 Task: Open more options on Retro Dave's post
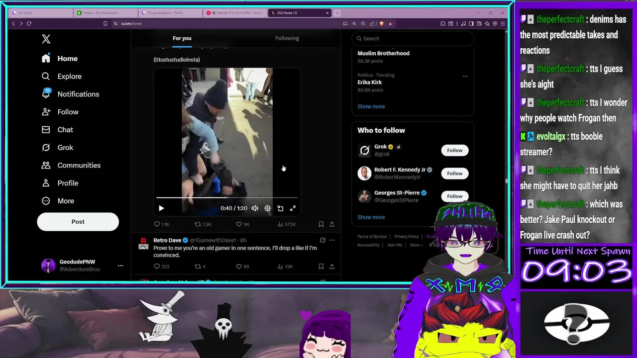tap(332, 240)
